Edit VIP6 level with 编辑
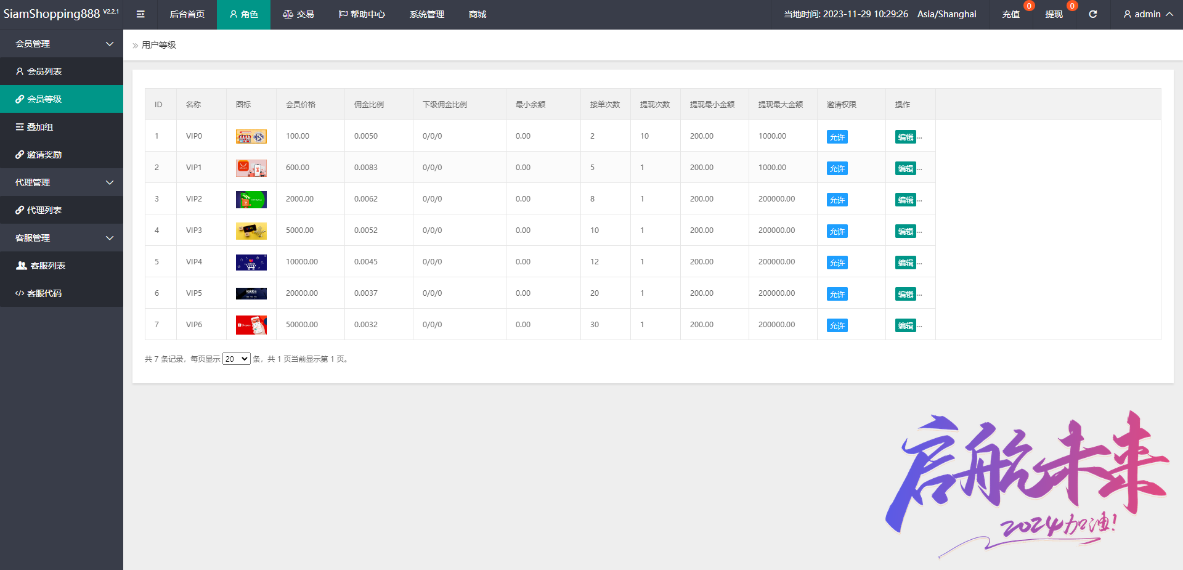 click(x=906, y=325)
